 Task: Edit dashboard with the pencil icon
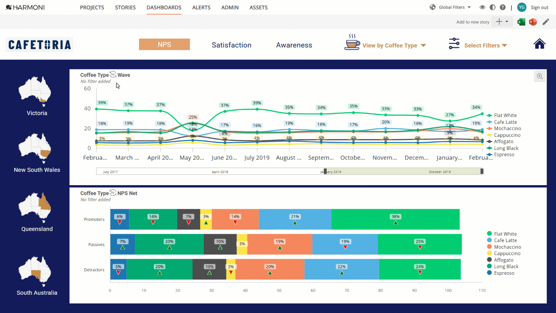click(x=546, y=22)
